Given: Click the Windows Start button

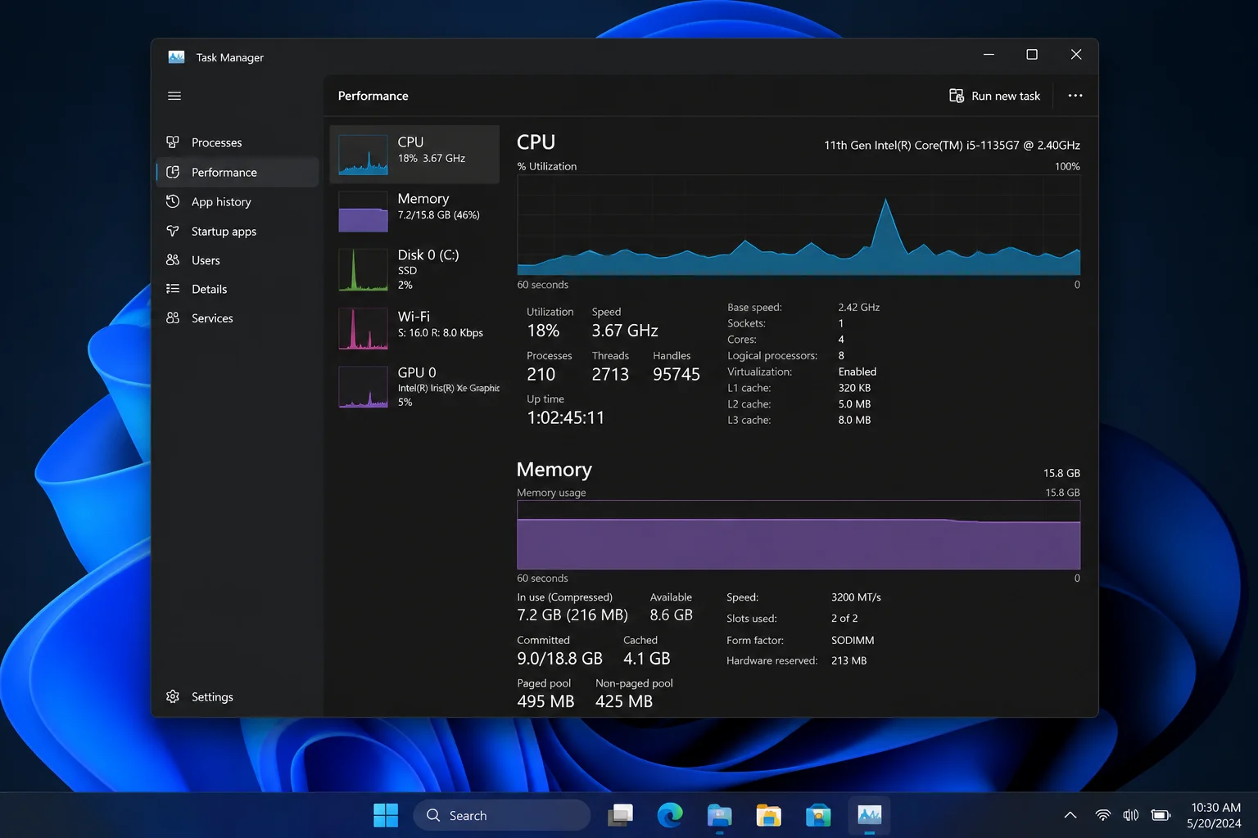Looking at the screenshot, I should [x=386, y=815].
